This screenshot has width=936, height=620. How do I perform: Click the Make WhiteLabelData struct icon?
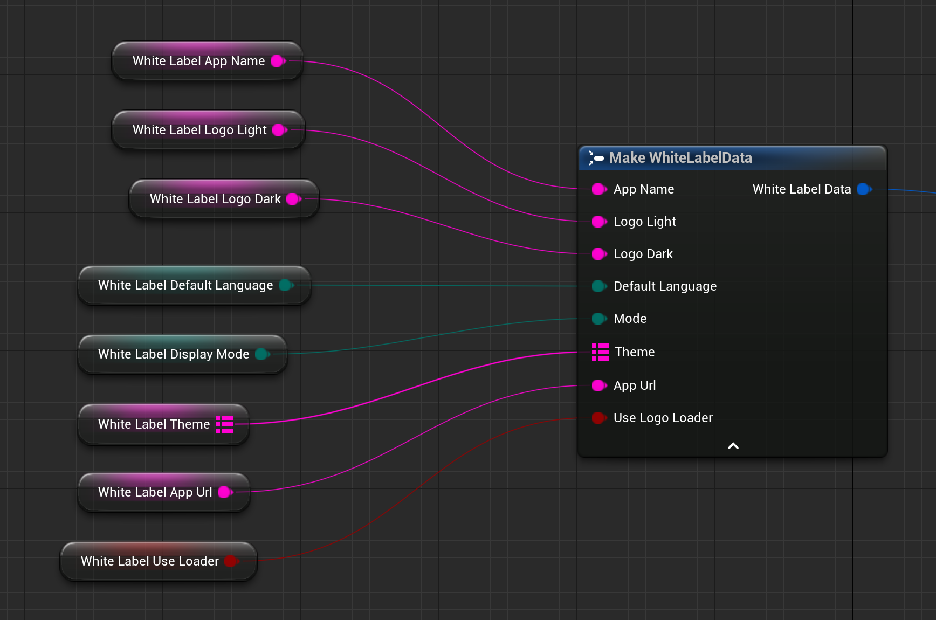pos(596,158)
